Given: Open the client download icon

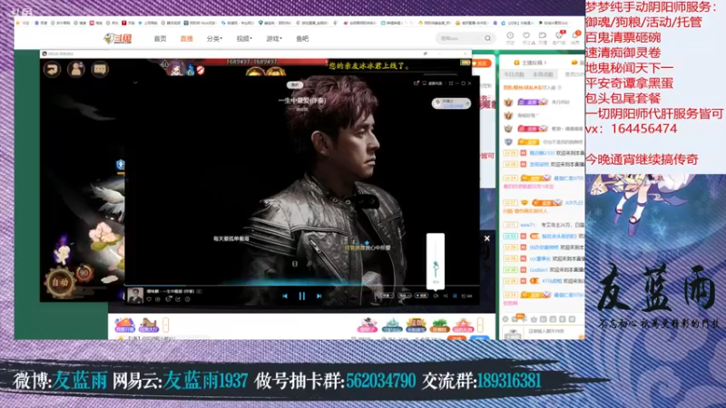Looking at the screenshot, I should [x=558, y=37].
